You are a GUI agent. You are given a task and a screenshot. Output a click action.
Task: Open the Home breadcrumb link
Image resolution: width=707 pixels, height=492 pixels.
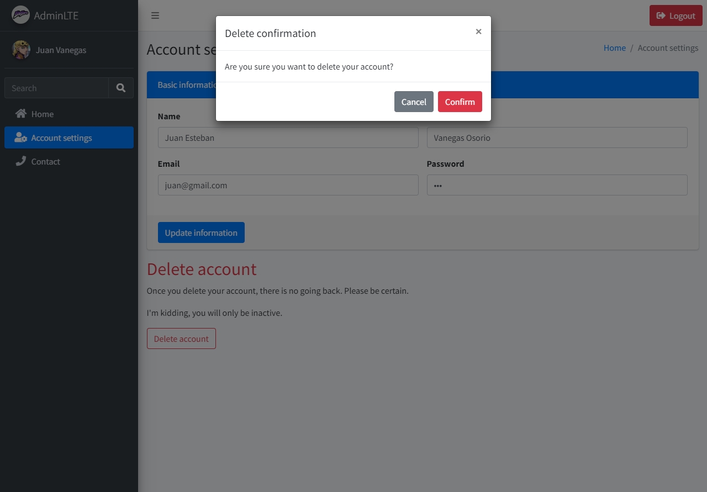click(614, 47)
